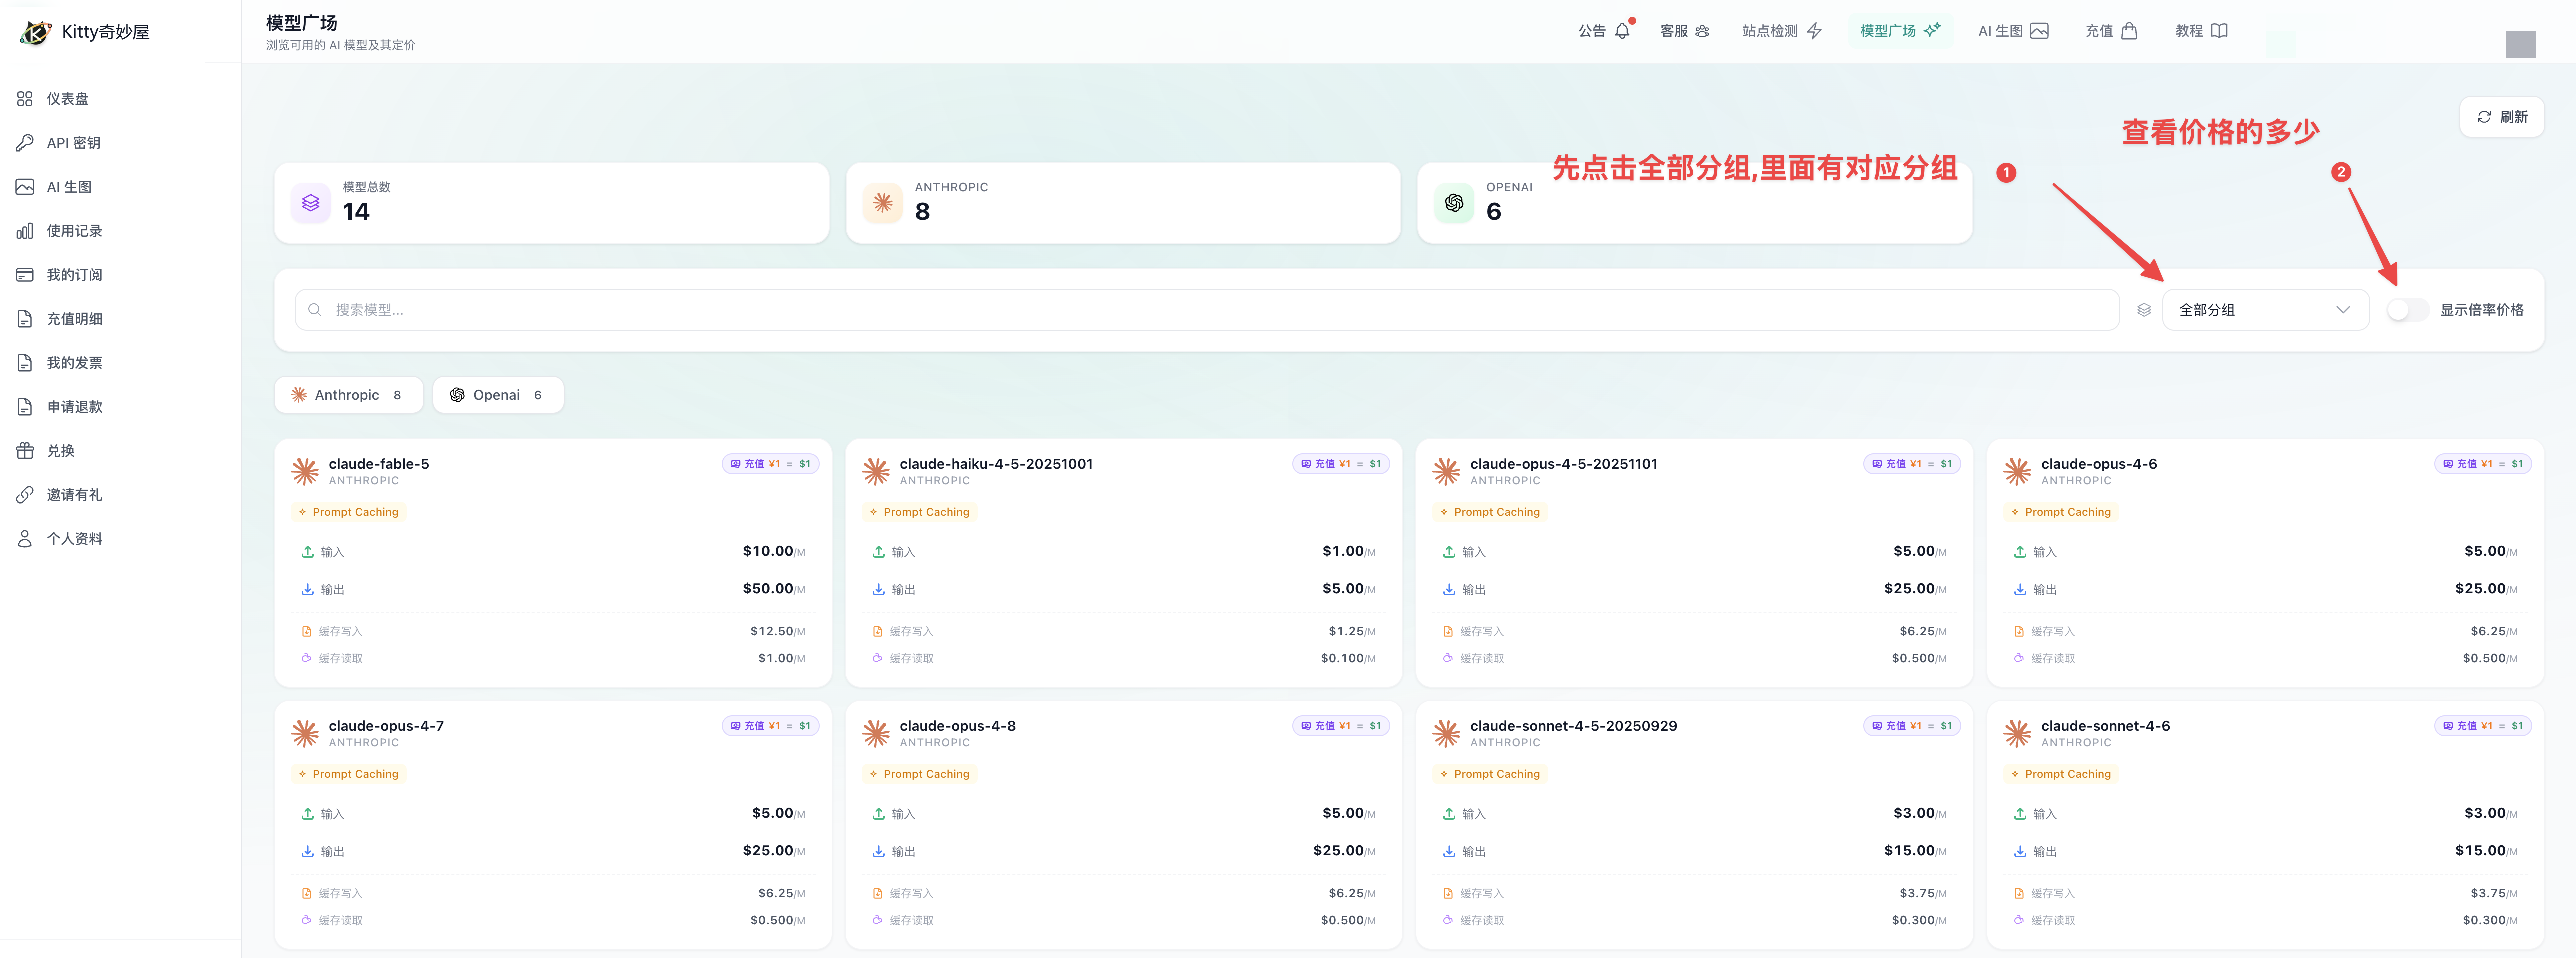Click the 仪表盘 dashboard grid icon in sidebar
This screenshot has width=2576, height=958.
pyautogui.click(x=25, y=99)
